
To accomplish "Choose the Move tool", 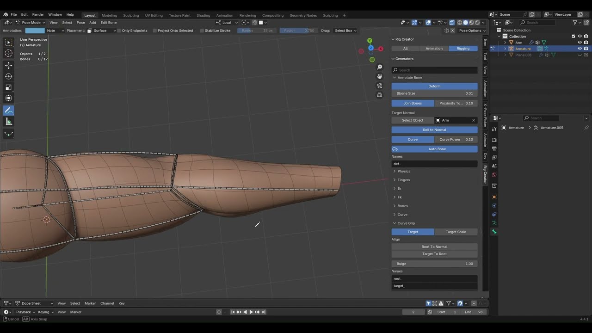I will click(8, 66).
